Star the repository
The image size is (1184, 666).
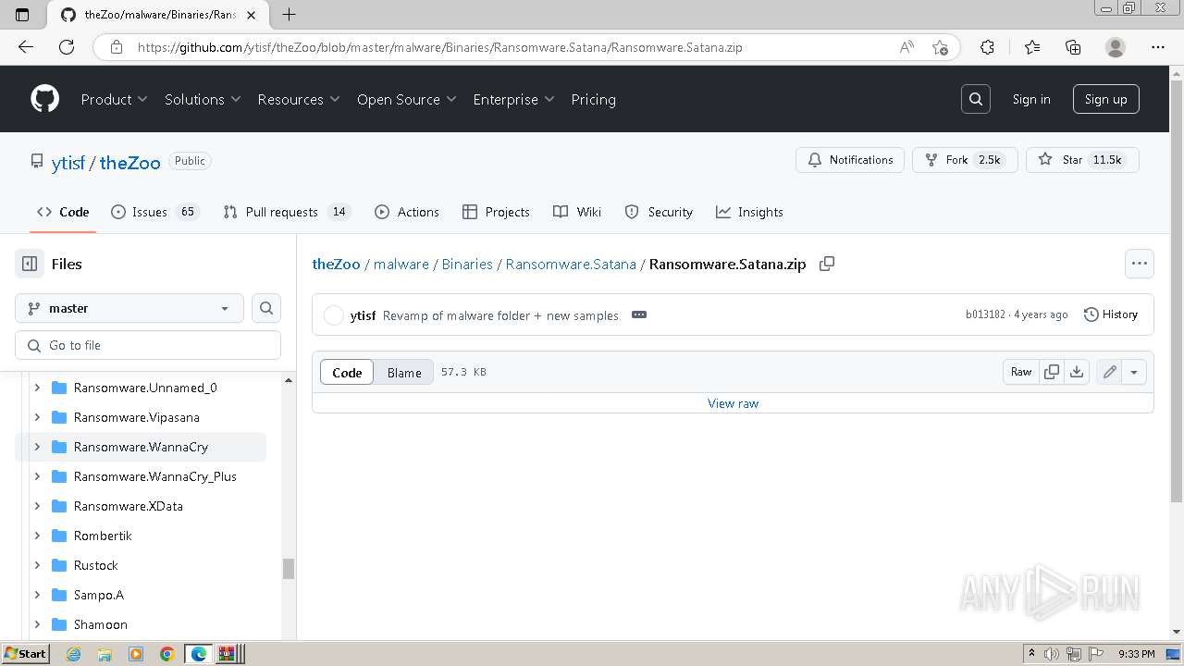(x=1082, y=160)
